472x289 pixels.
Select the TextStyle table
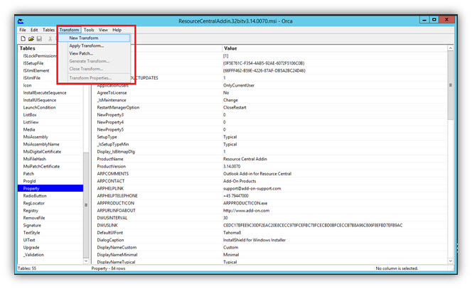click(x=31, y=232)
